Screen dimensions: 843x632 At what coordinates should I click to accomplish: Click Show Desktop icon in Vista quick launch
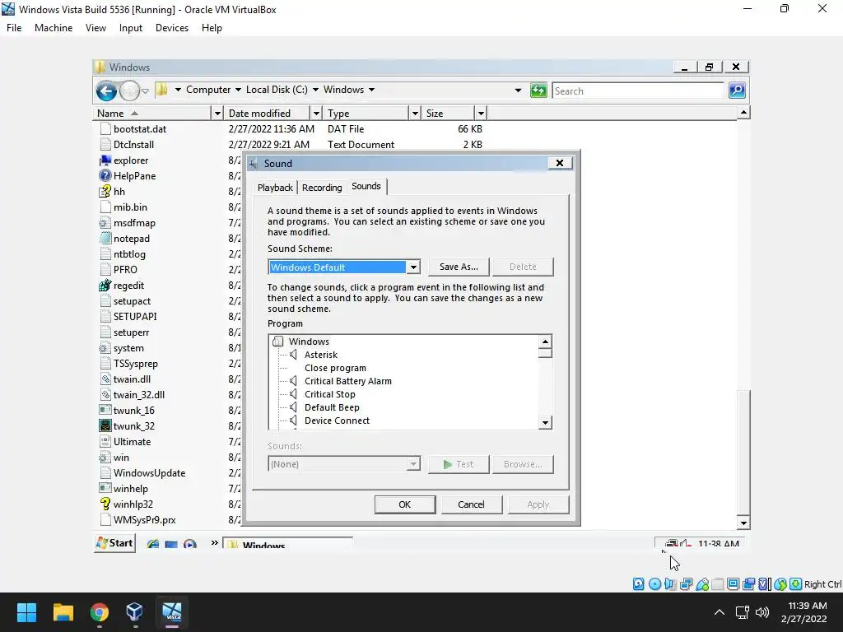(x=171, y=544)
